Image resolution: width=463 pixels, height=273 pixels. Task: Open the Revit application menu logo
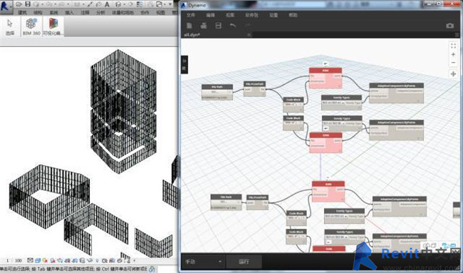[x=5, y=6]
